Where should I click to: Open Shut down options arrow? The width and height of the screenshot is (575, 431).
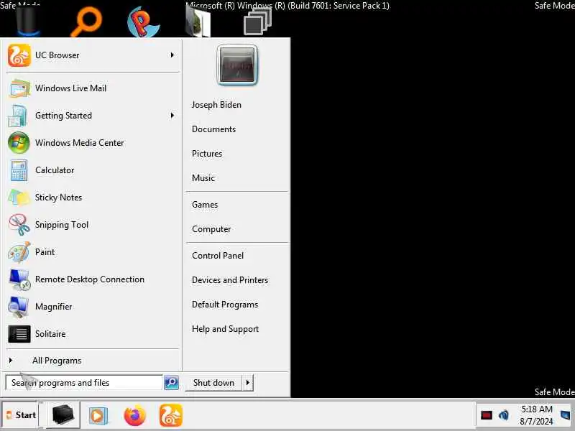[x=248, y=383]
